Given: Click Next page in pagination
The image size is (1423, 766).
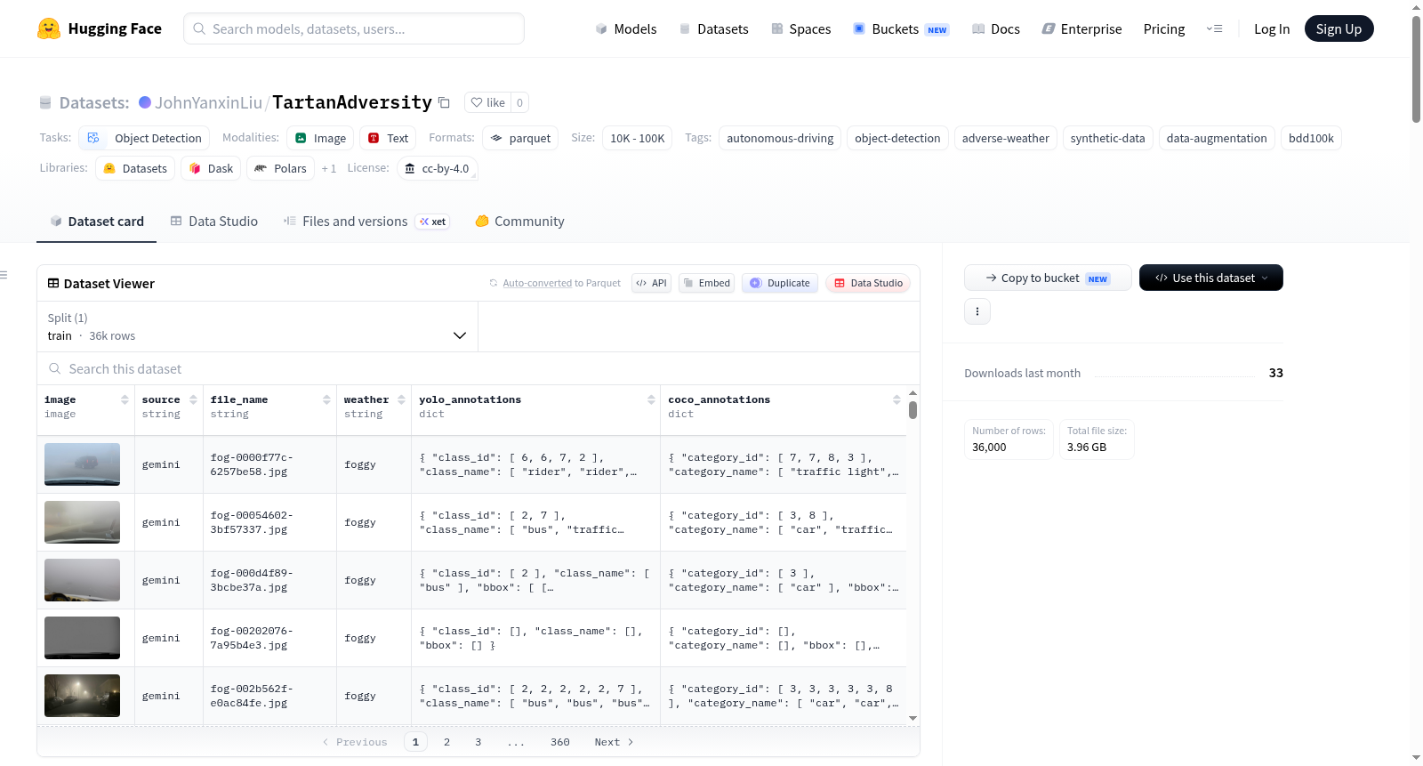Looking at the screenshot, I should click(614, 742).
